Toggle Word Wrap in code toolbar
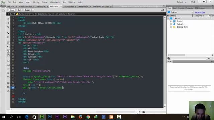This screenshot has height=120, width=214. [8, 51]
